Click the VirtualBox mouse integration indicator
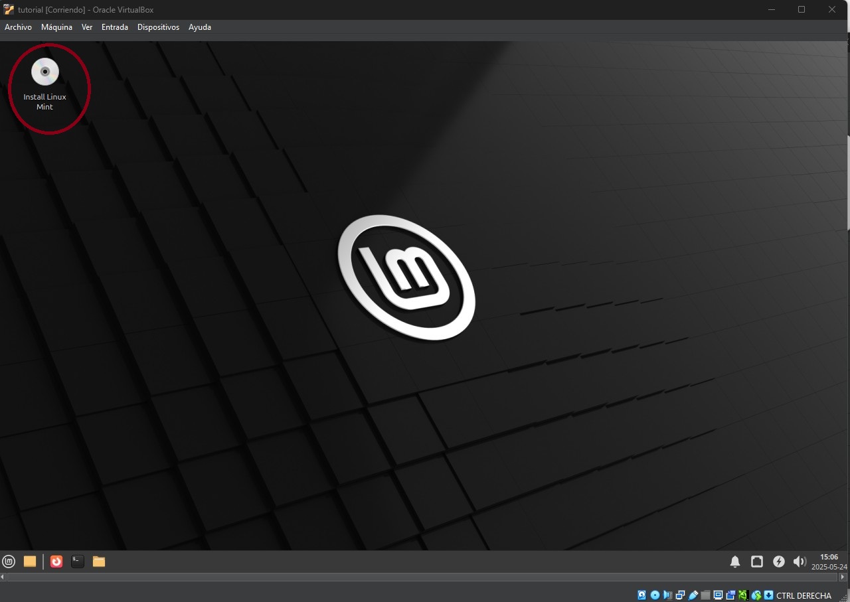850x602 pixels. tap(756, 595)
